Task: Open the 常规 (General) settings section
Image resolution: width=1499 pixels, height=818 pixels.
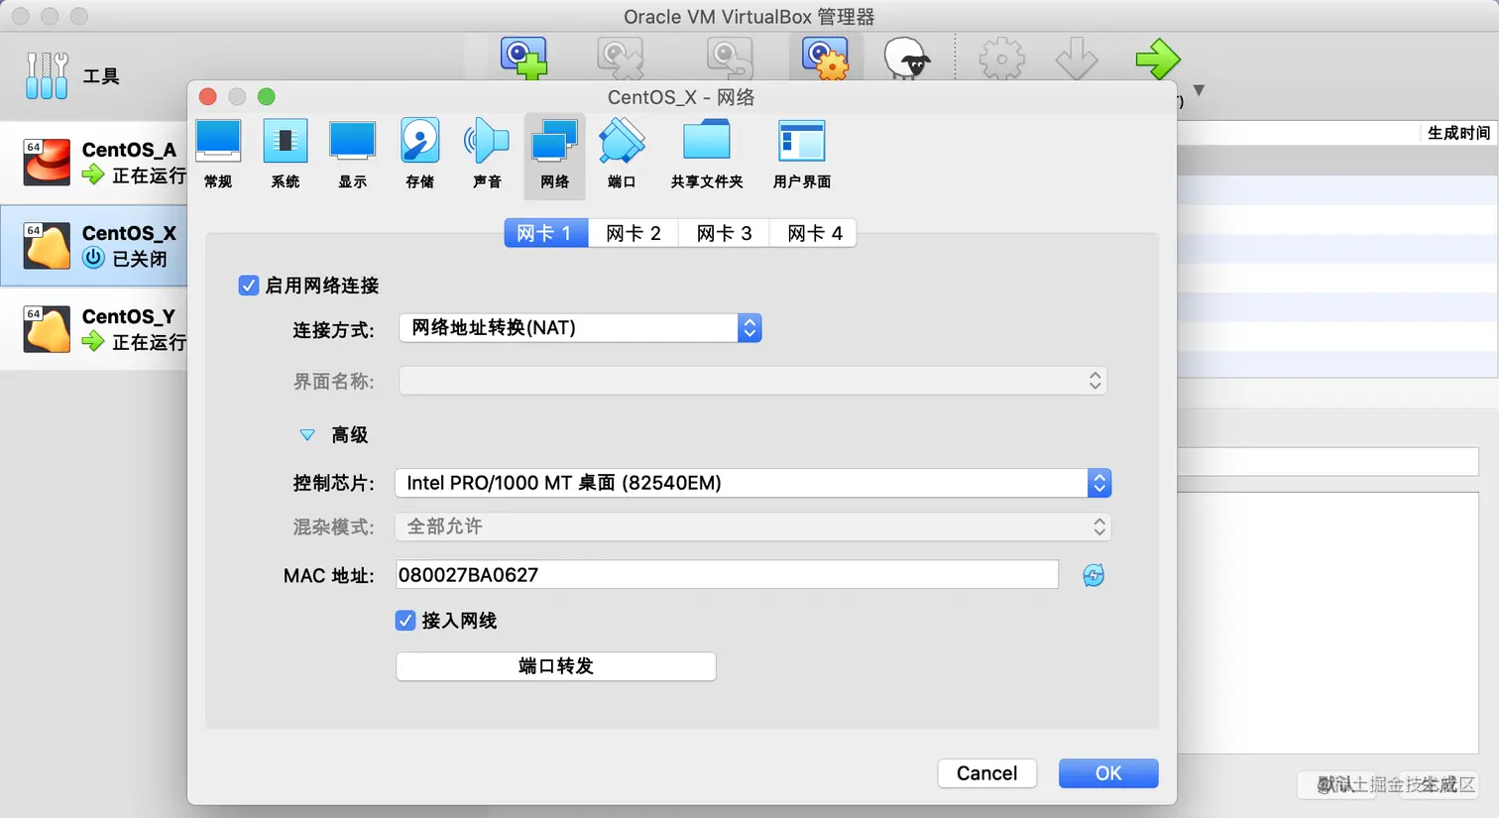Action: (x=218, y=154)
